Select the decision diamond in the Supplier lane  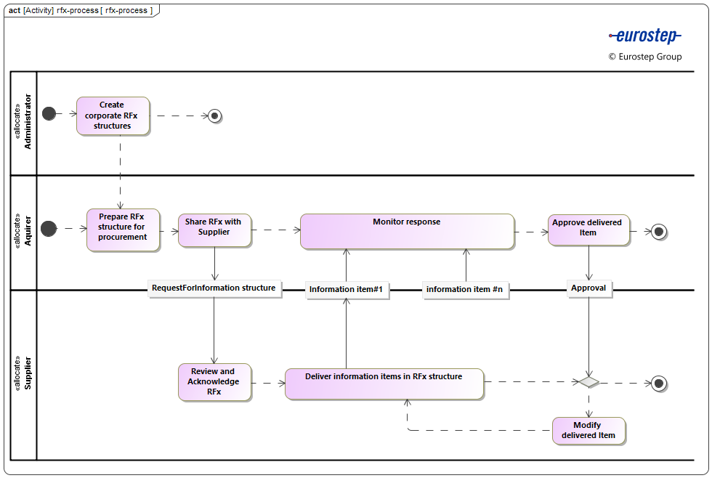click(x=589, y=383)
